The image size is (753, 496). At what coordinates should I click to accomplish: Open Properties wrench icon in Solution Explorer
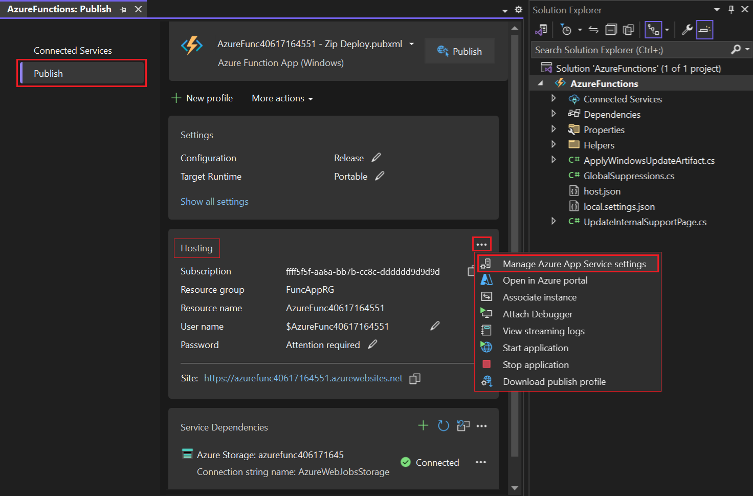point(687,30)
